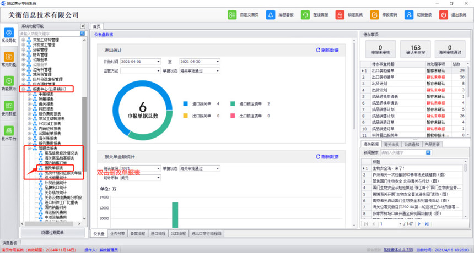Click 系统管理员 operator link
Viewport: 474px width, 253px height.
109,250
